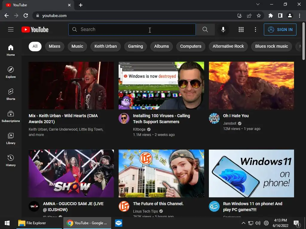The height and width of the screenshot is (229, 306).
Task: Open Library in sidebar
Action: coord(11,138)
